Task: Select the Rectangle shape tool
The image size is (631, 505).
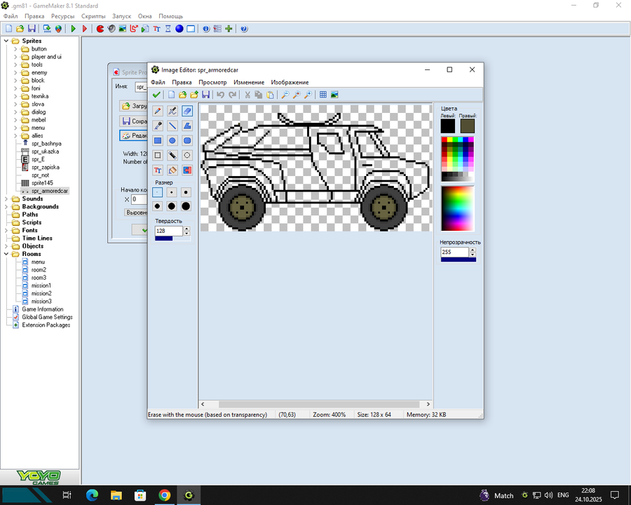Action: (x=158, y=140)
